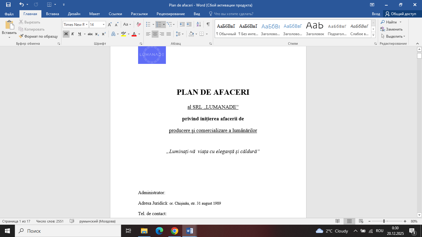Click the Save floppy disk icon

click(8, 5)
